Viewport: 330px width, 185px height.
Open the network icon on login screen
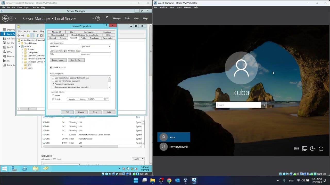click(x=304, y=149)
